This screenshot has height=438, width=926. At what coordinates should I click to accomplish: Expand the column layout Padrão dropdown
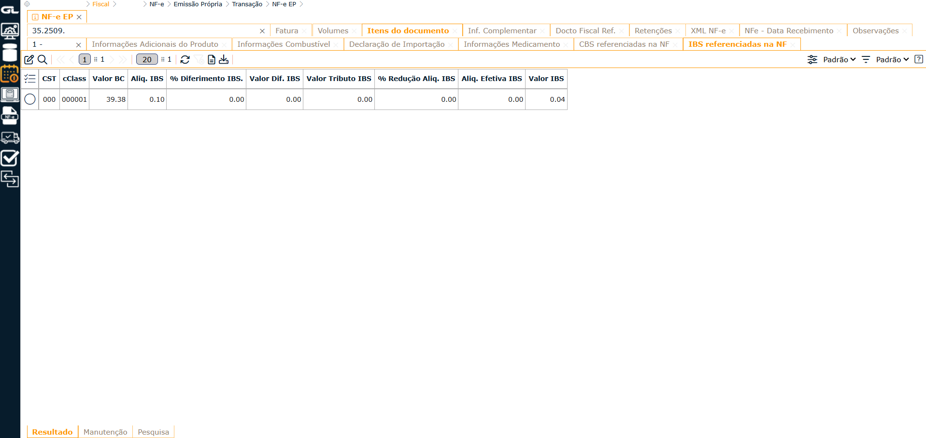[839, 59]
